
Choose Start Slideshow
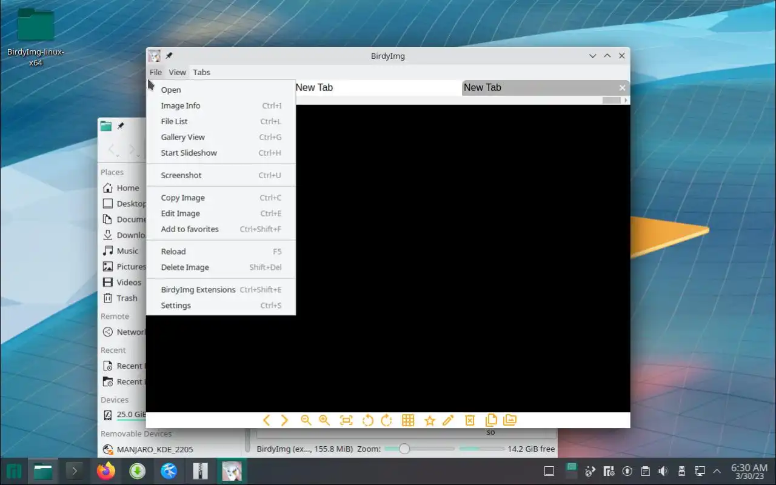pyautogui.click(x=221, y=153)
